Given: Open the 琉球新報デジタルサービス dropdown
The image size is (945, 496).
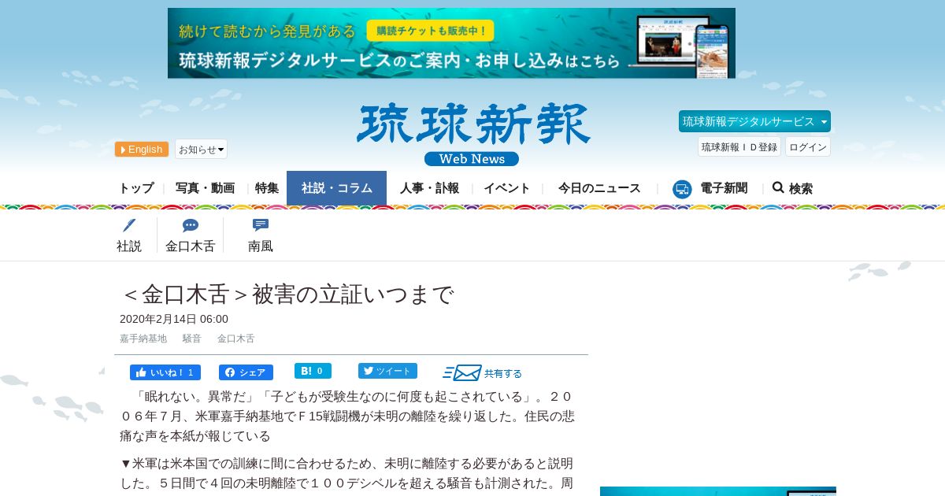Looking at the screenshot, I should click(x=754, y=121).
